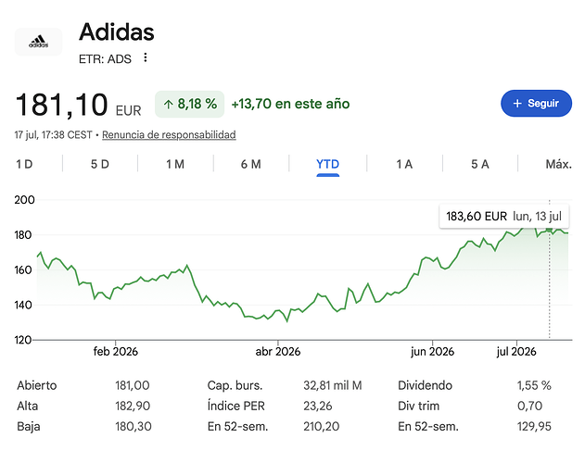Click the plus icon on Seguir button
Viewport: 585px width, 463px height.
point(517,104)
